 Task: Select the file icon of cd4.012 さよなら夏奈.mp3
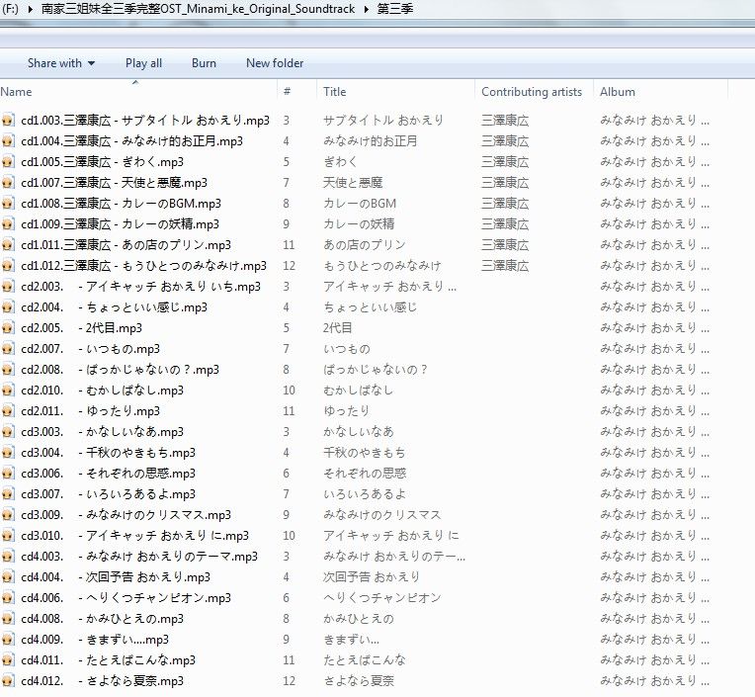(x=9, y=680)
